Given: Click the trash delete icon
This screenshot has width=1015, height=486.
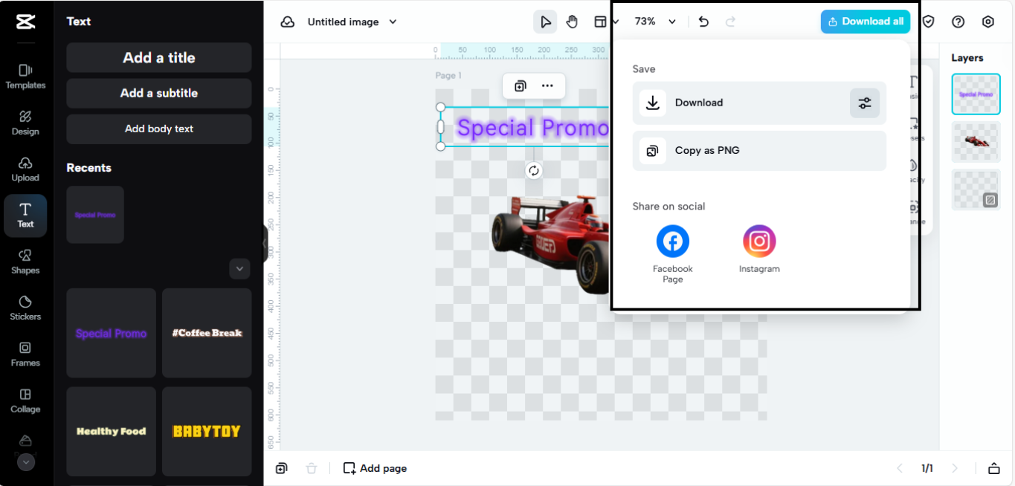Looking at the screenshot, I should [x=312, y=468].
